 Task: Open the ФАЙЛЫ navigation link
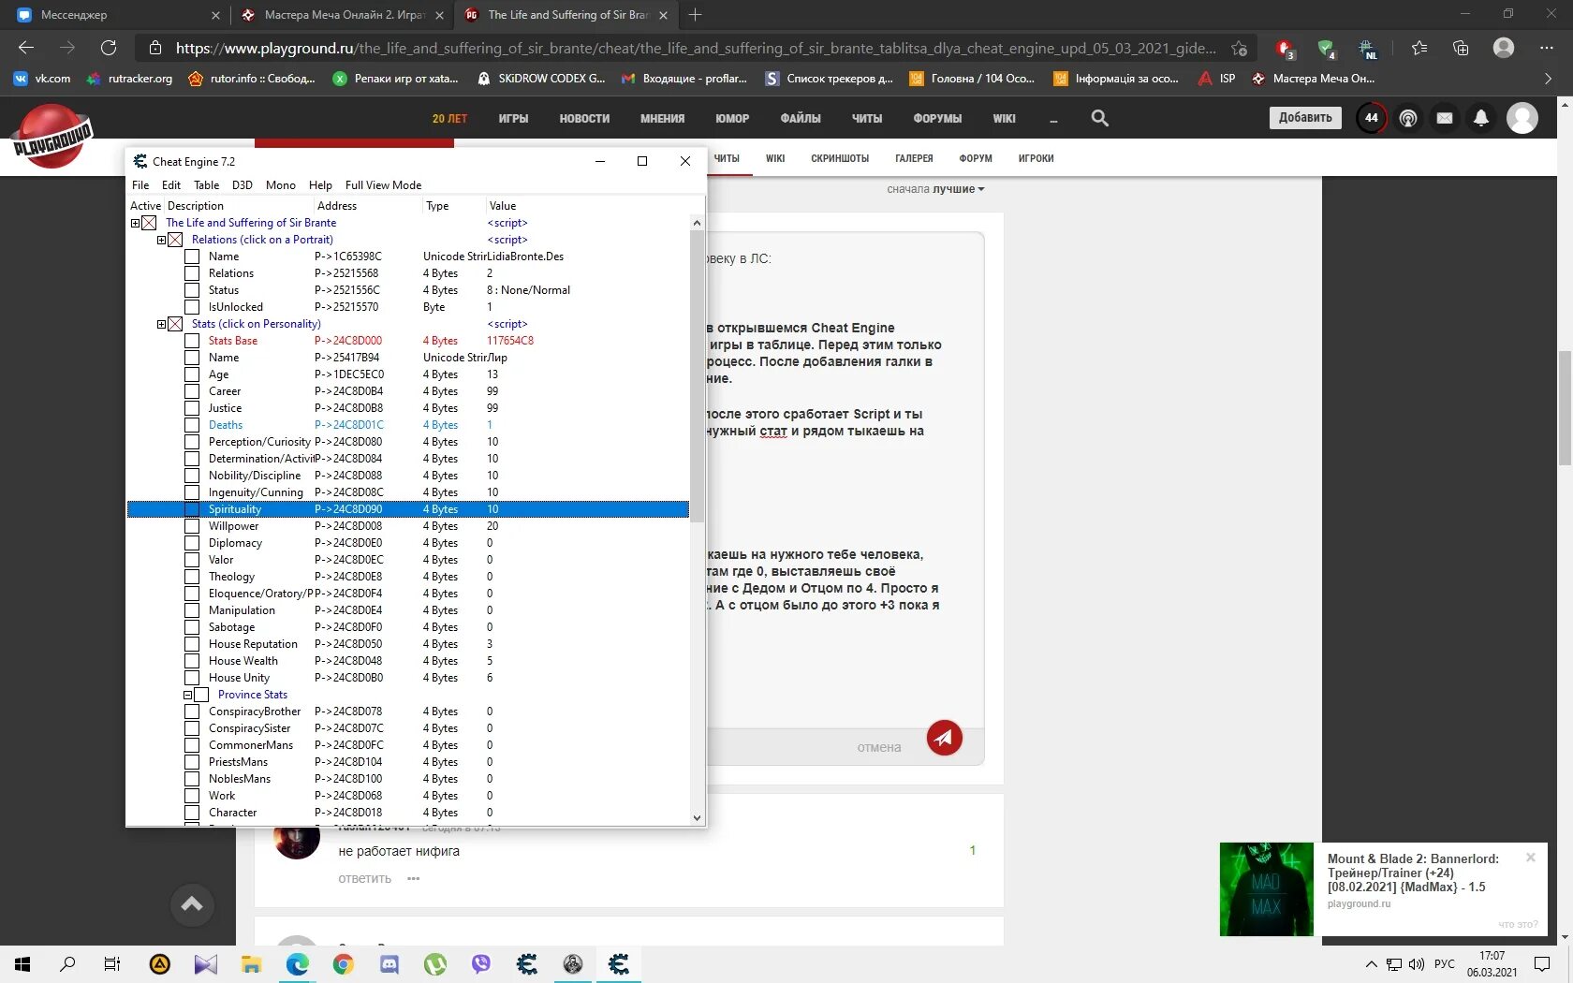coord(801,119)
